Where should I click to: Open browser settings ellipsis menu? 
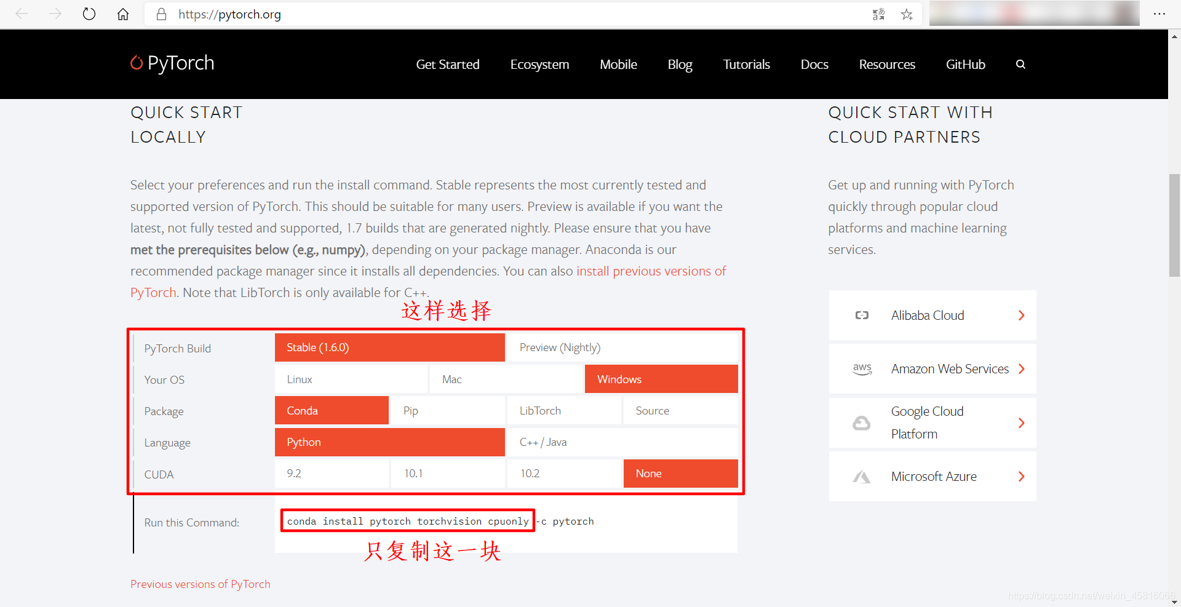tap(1159, 14)
